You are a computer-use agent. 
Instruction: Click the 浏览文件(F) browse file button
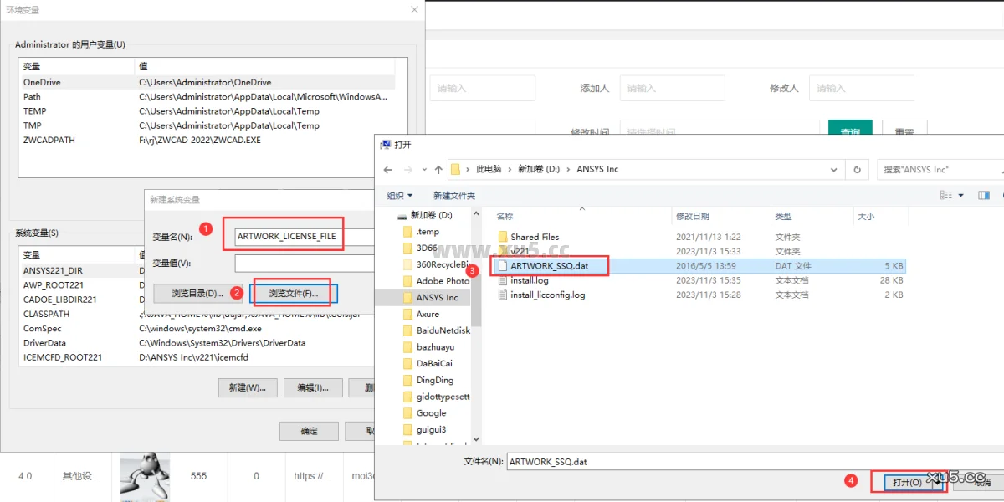[x=295, y=293]
